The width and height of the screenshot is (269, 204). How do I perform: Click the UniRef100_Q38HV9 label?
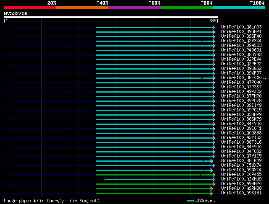(x=241, y=115)
